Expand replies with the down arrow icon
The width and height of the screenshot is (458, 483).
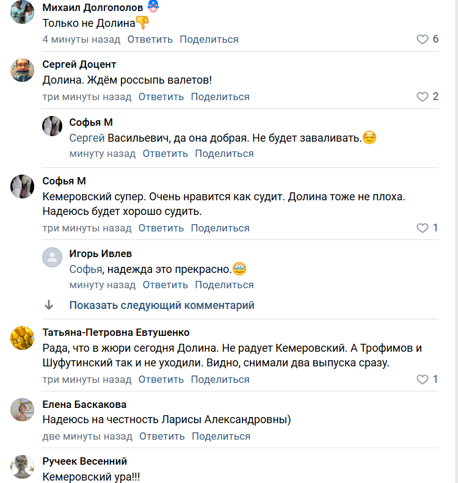coord(49,305)
